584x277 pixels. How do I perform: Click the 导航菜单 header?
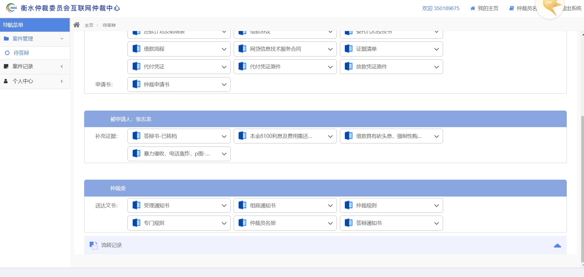tap(35, 25)
